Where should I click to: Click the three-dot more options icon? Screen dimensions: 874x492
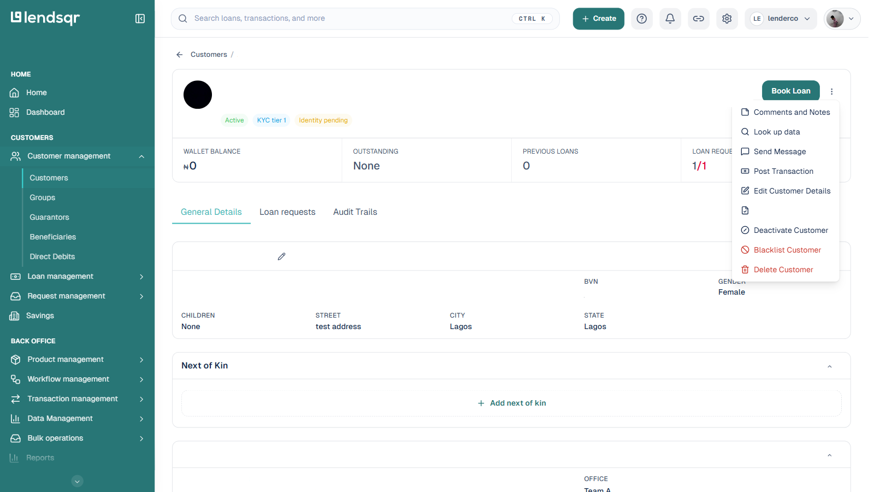coord(832,91)
